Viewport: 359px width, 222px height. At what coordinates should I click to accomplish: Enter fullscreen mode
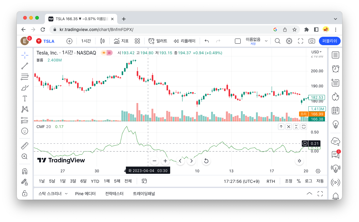coord(301,41)
